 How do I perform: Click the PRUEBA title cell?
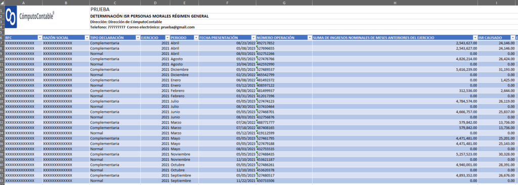pyautogui.click(x=100, y=9)
